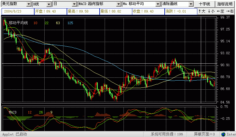Image resolution: width=236 pixels, height=137 pixels.
Task: Open 指标说明 indicator description
Action: 225,4
